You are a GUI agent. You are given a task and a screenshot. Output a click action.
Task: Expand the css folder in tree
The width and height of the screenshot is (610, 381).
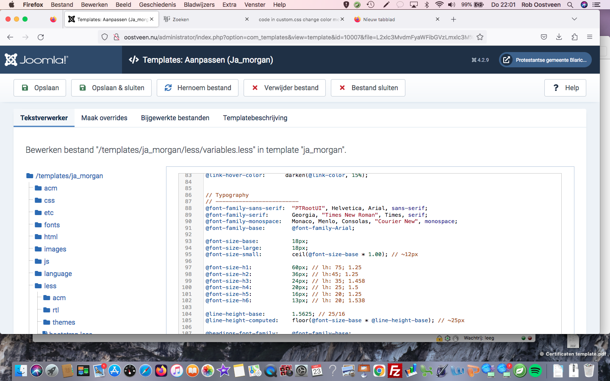pyautogui.click(x=49, y=201)
